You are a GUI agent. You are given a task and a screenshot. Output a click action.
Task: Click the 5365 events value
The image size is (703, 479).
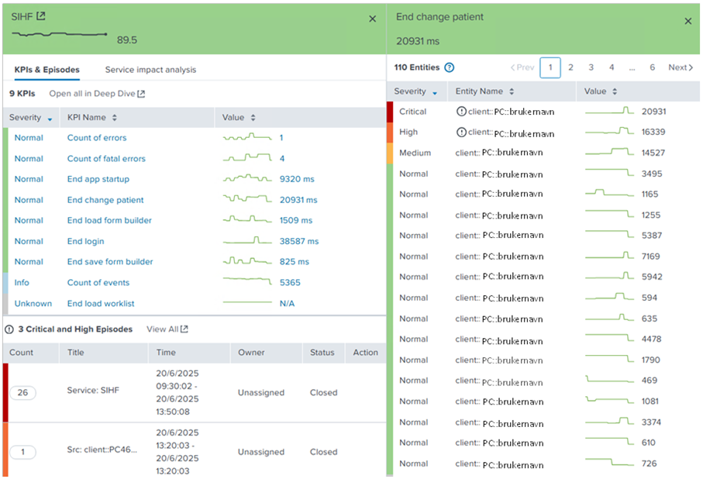click(x=290, y=283)
